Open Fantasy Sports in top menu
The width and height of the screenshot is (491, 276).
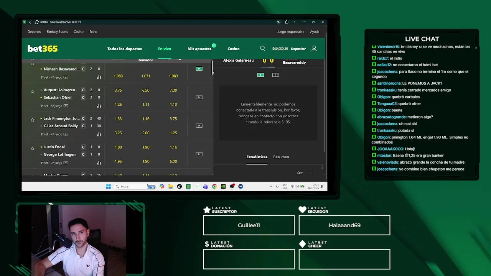57,31
